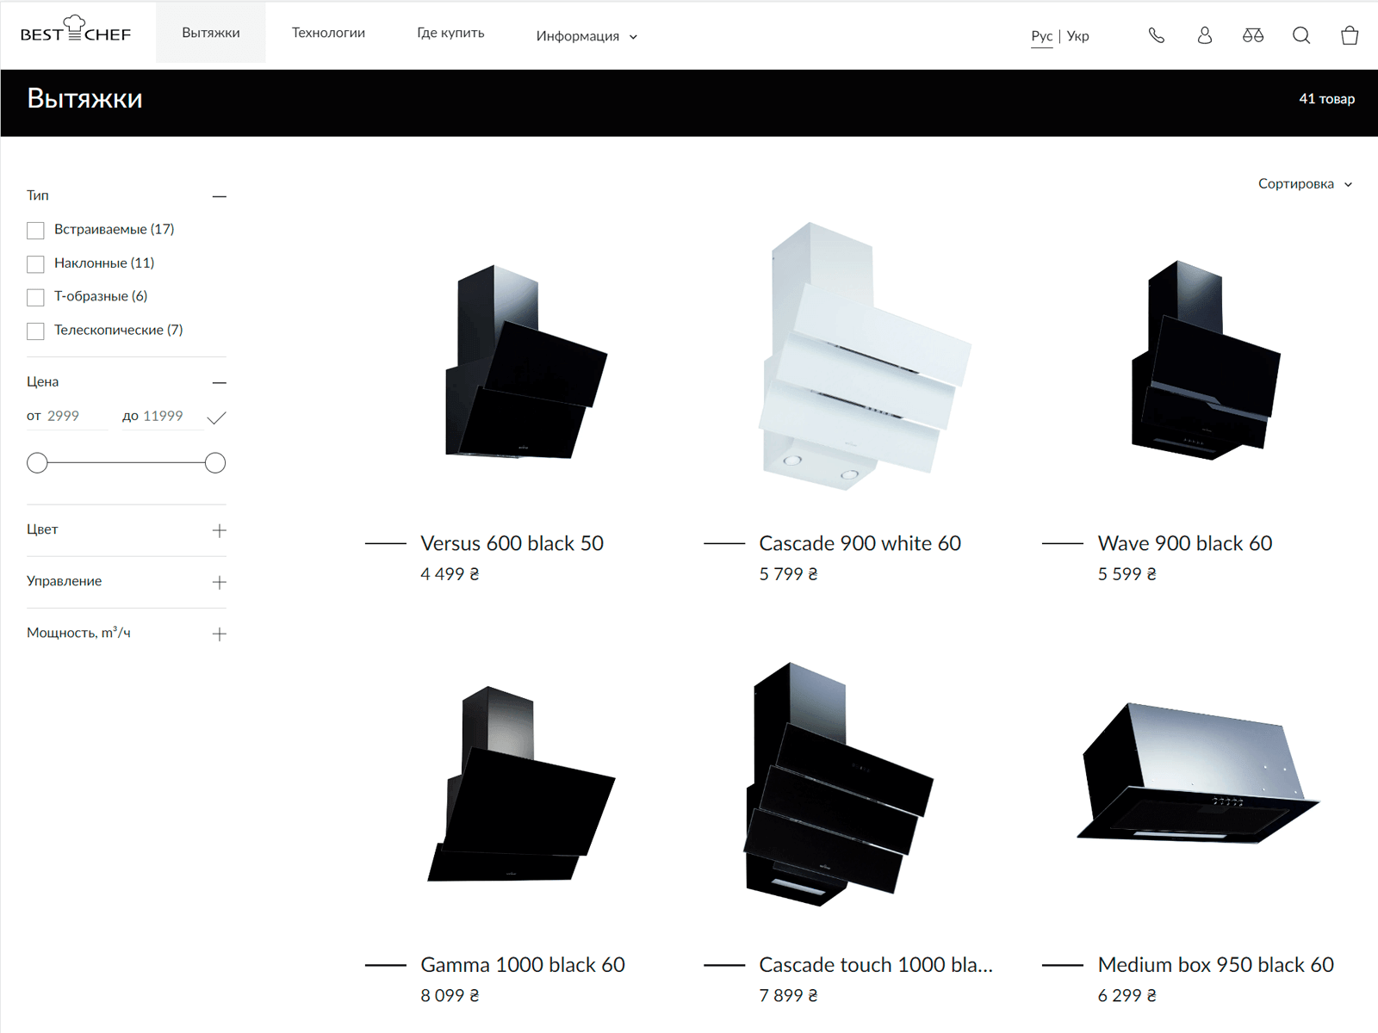Image resolution: width=1378 pixels, height=1033 pixels.
Task: Open the product comparison scales icon
Action: click(1253, 35)
